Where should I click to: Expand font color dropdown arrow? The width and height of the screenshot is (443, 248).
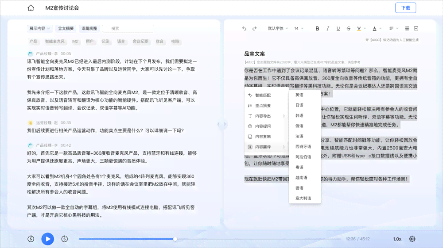click(381, 28)
